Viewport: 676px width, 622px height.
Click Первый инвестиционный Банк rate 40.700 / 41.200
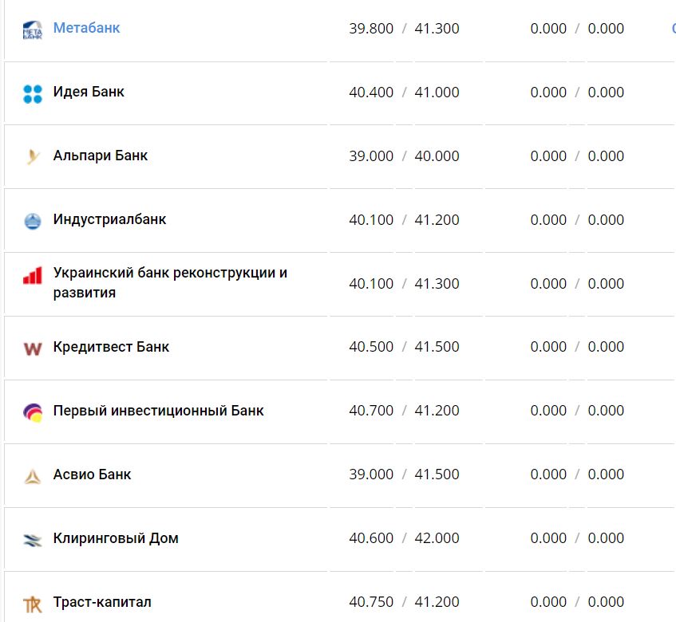404,411
